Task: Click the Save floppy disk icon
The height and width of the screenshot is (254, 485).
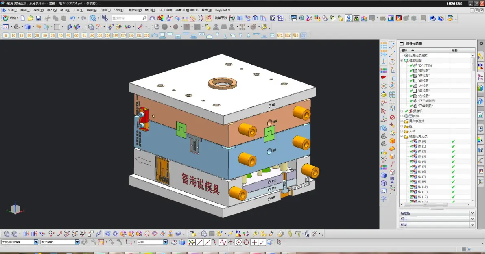Action: pos(38,18)
